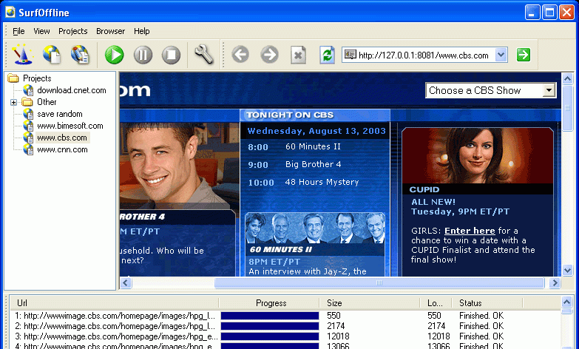Image resolution: width=579 pixels, height=349 pixels.
Task: Click browser horizontal scrollbar left arrow
Action: [x=126, y=283]
